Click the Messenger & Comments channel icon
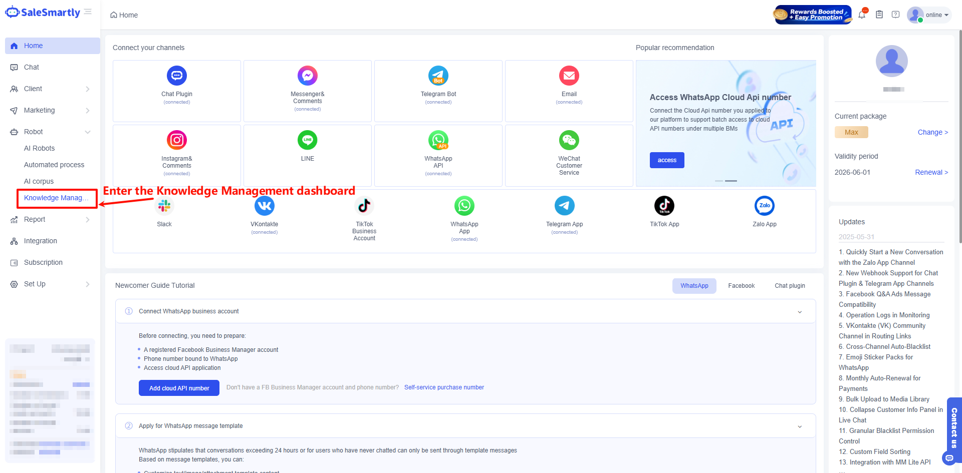 (x=308, y=76)
